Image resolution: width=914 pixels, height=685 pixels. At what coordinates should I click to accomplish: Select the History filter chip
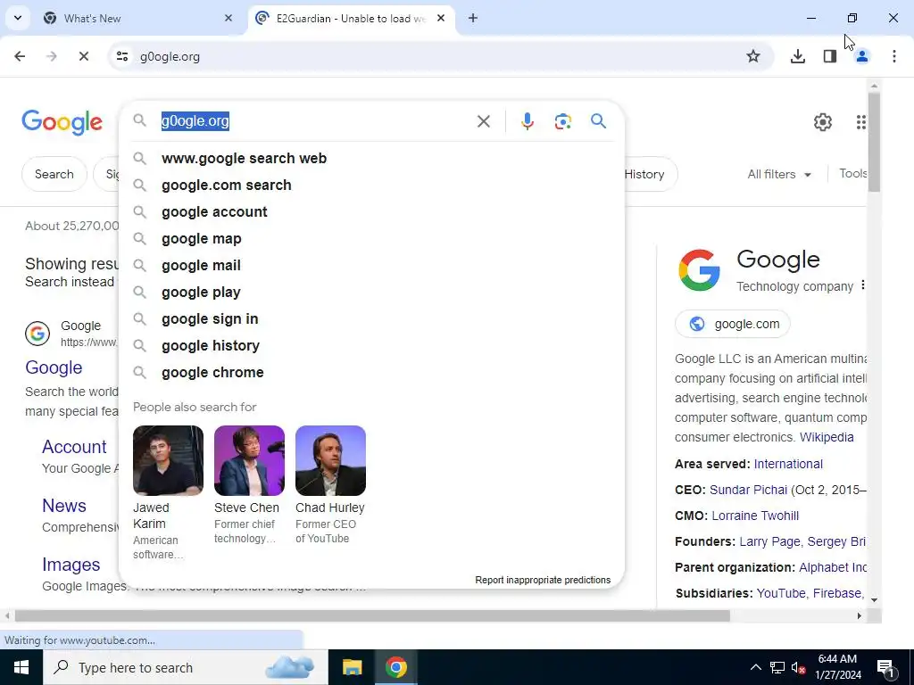(649, 174)
